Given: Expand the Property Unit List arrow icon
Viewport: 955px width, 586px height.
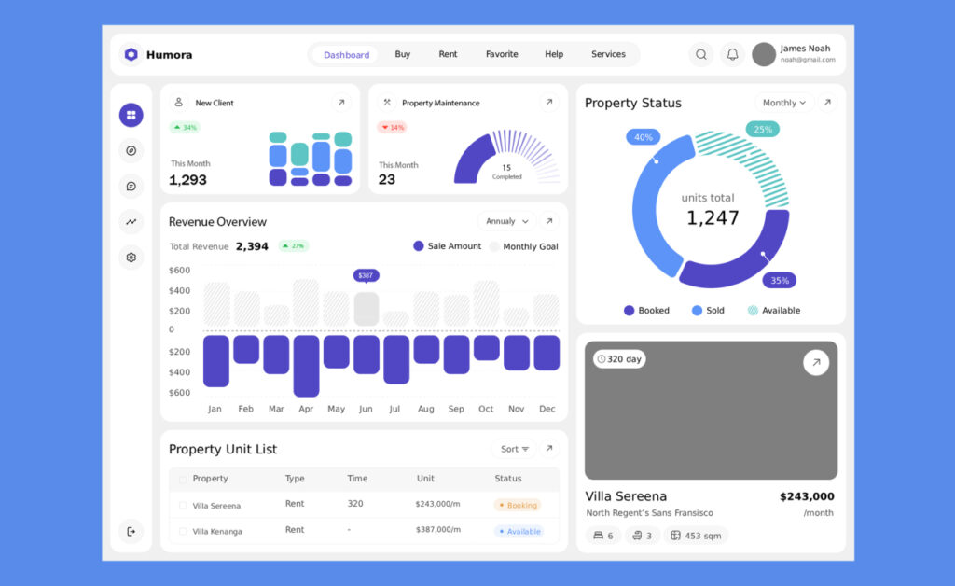Looking at the screenshot, I should click(548, 448).
